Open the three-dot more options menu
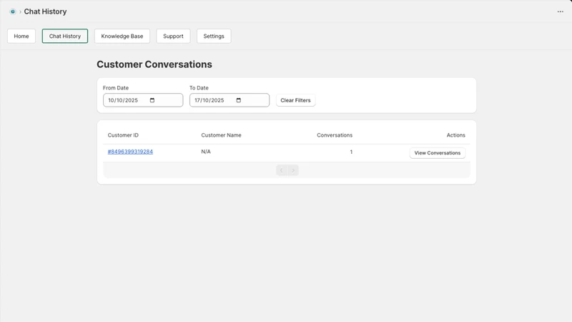572x322 pixels. (x=560, y=11)
